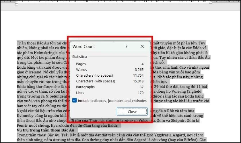Click the Word Count dialog title

[83, 46]
